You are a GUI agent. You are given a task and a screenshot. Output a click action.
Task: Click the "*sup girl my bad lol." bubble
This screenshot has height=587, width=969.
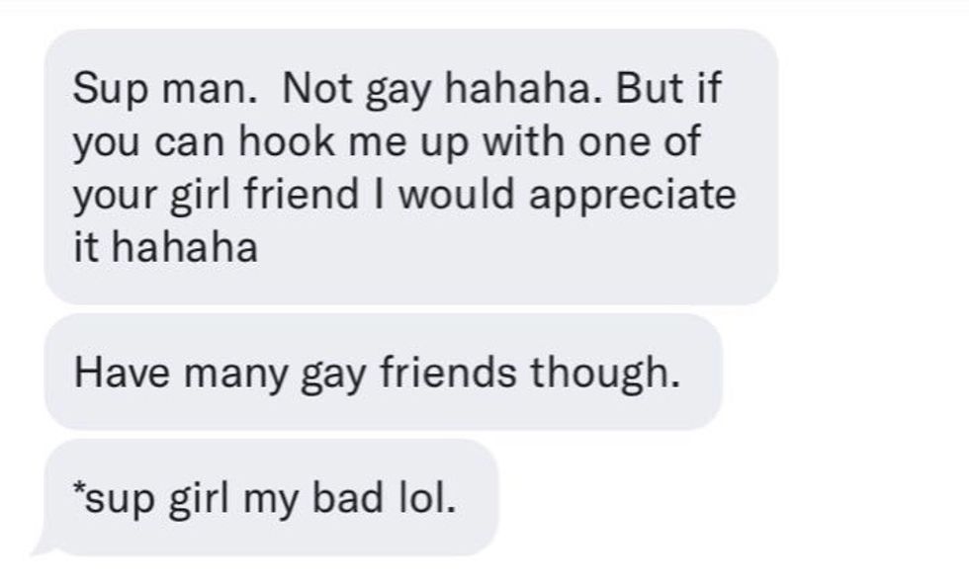271,497
